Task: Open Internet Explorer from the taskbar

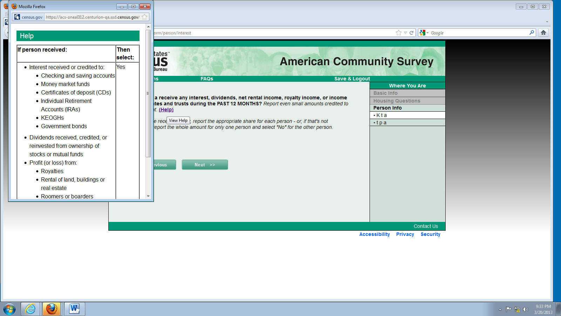Action: click(31, 309)
